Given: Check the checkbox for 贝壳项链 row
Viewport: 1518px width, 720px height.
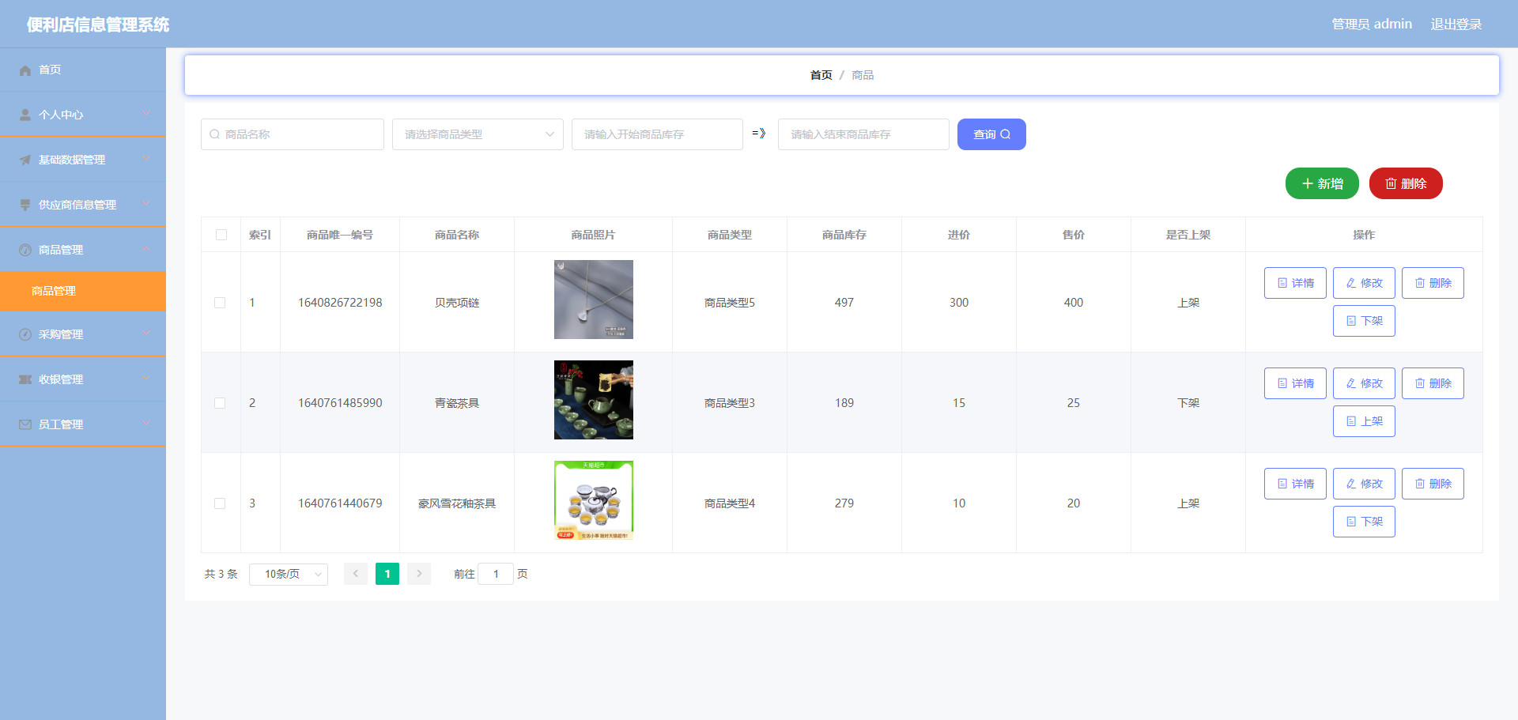Looking at the screenshot, I should [220, 303].
